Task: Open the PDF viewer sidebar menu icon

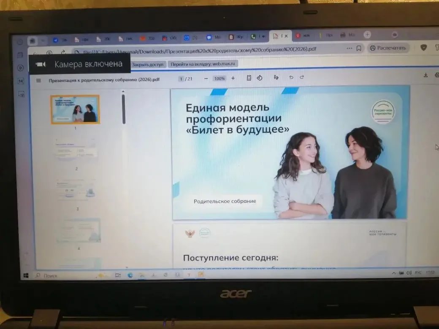Action: (x=38, y=81)
